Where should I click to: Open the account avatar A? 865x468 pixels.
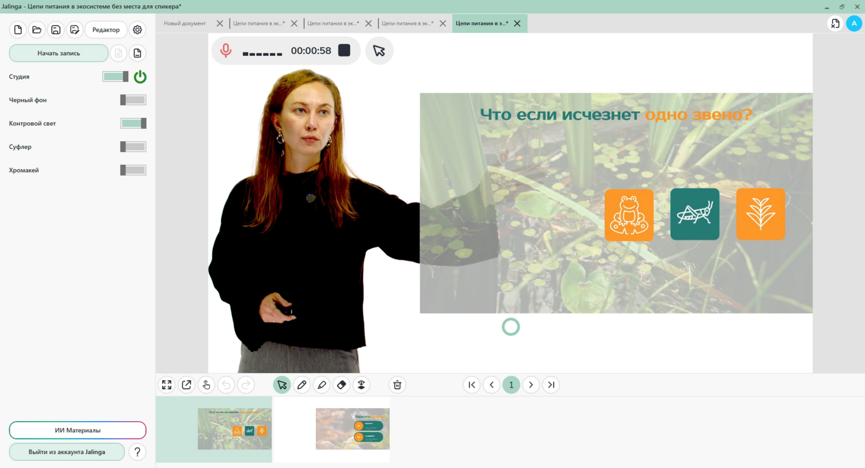pyautogui.click(x=854, y=23)
